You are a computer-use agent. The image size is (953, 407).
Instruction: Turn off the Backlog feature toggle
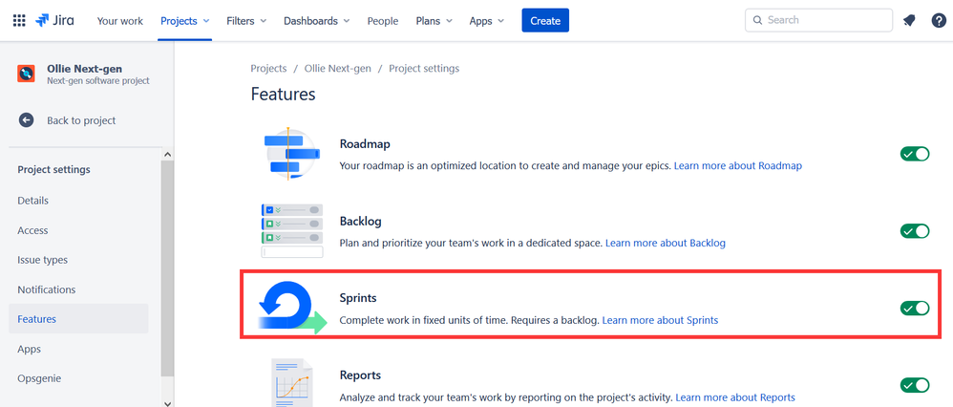(915, 231)
